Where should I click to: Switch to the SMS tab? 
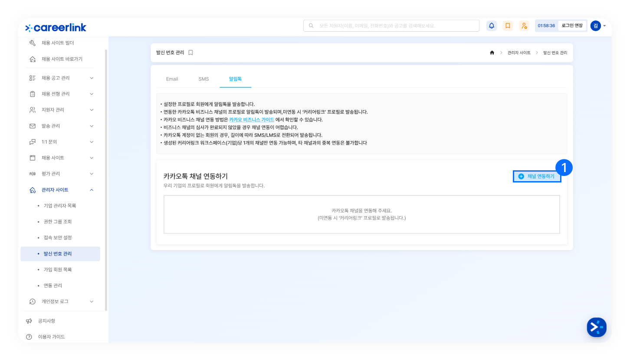click(203, 79)
